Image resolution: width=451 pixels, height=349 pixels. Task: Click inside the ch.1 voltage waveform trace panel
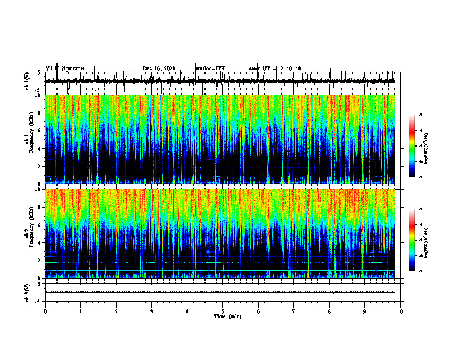(x=223, y=81)
